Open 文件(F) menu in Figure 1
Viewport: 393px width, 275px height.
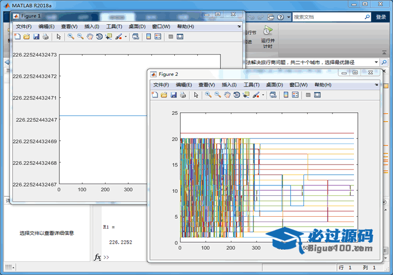[24, 26]
